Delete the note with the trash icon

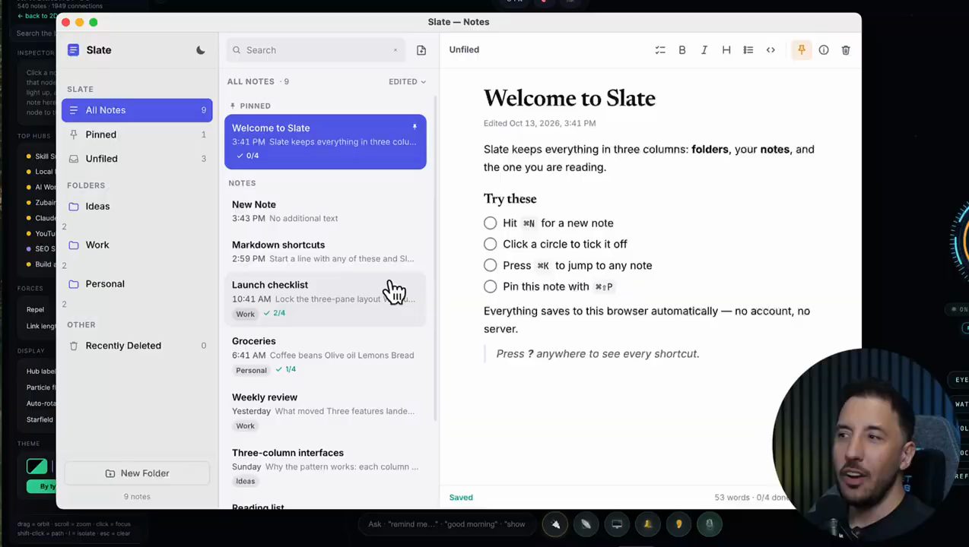(x=846, y=50)
